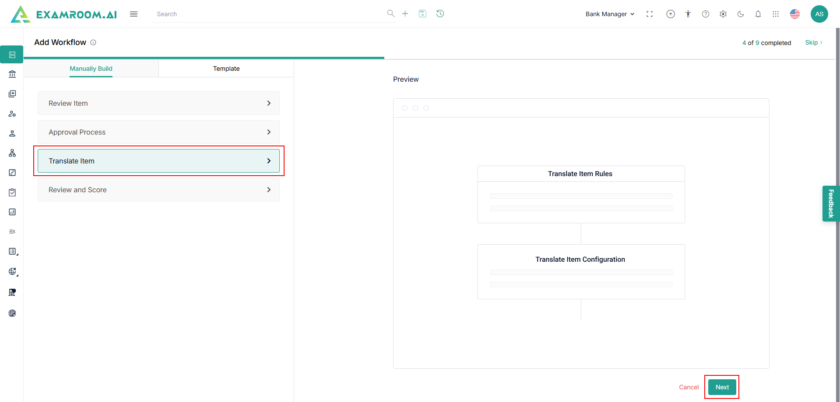840x402 pixels.
Task: Expand the Translate Item chevron
Action: [269, 161]
